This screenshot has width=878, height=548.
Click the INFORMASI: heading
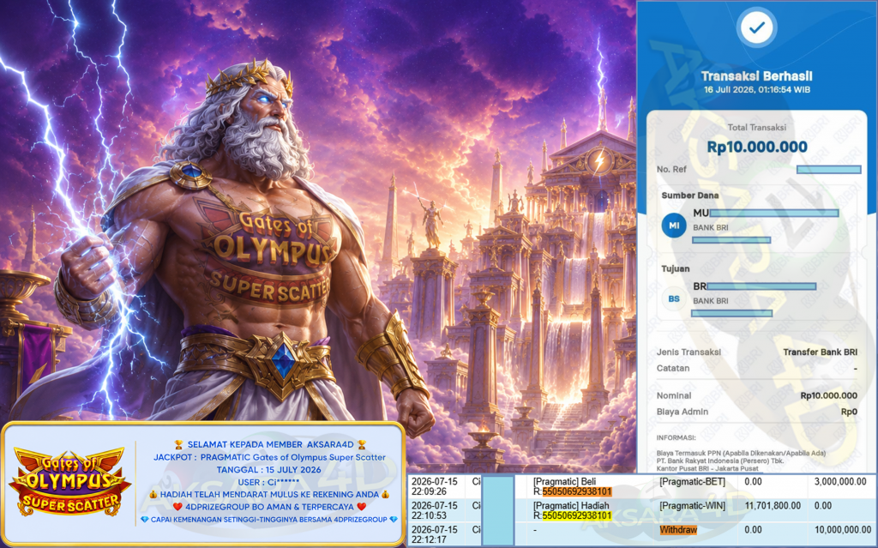(676, 437)
